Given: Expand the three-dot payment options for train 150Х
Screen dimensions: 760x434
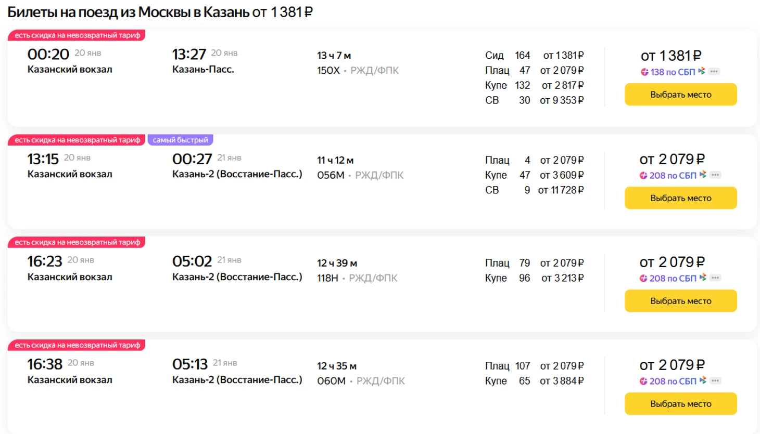Looking at the screenshot, I should 714,71.
